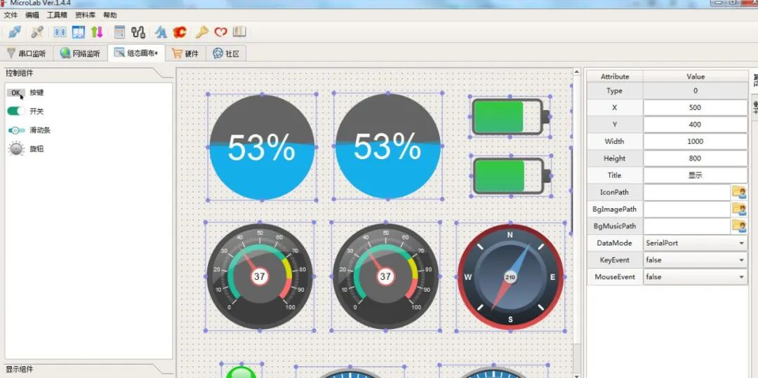
Task: Click the BgMusicPath text field
Action: point(686,226)
